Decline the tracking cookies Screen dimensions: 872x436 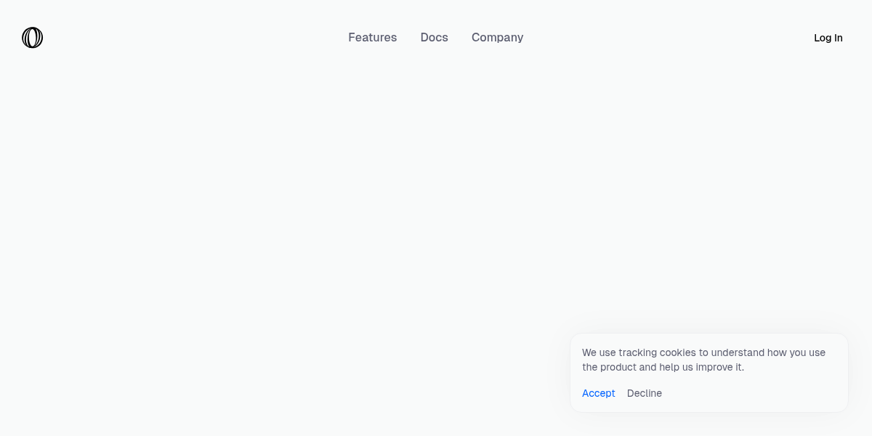[644, 393]
